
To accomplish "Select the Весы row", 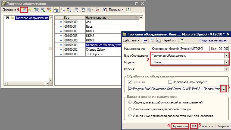I will [x=97, y=27].
